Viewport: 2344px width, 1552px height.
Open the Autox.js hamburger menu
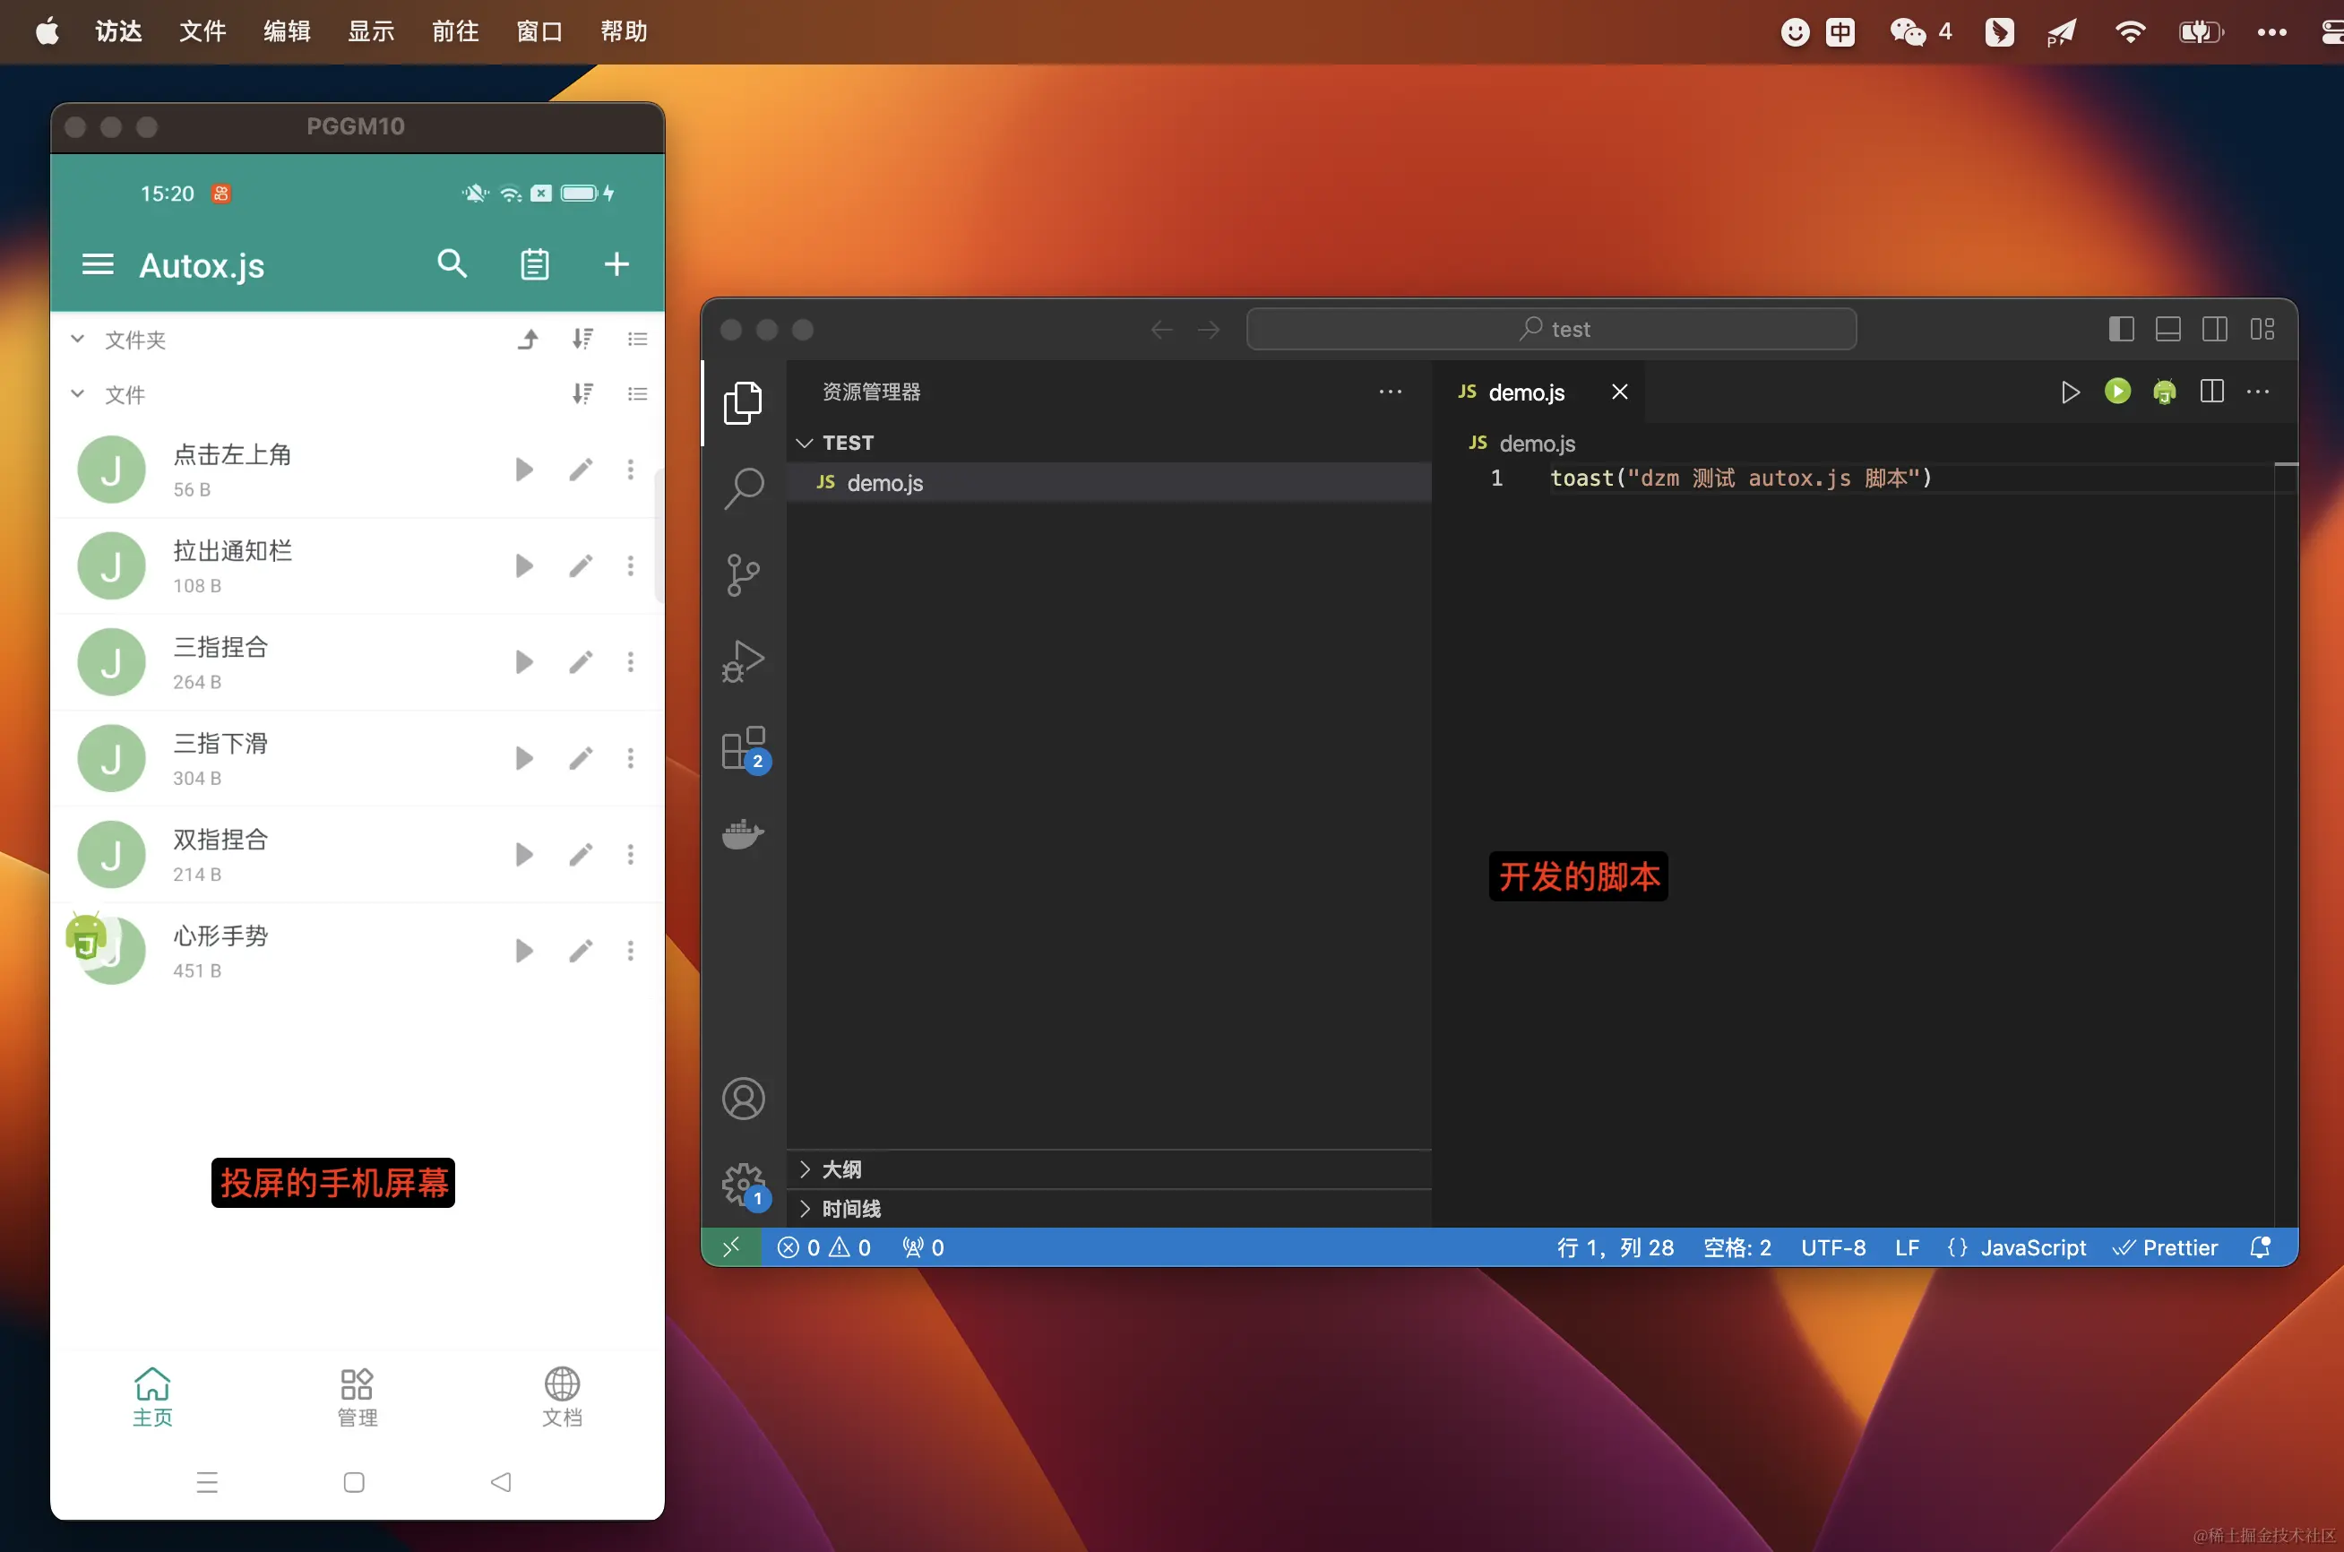point(97,264)
